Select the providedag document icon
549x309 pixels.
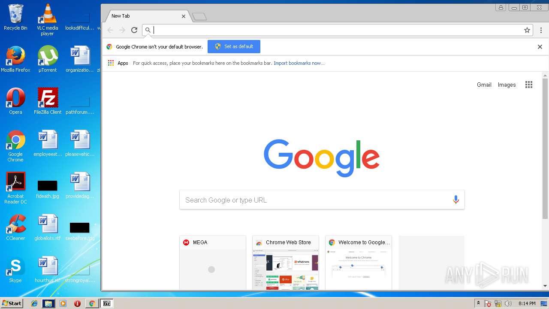80,185
